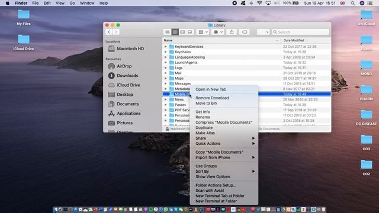379x213 pixels.
Task: Click the Spotlight search icon
Action: 353,3
